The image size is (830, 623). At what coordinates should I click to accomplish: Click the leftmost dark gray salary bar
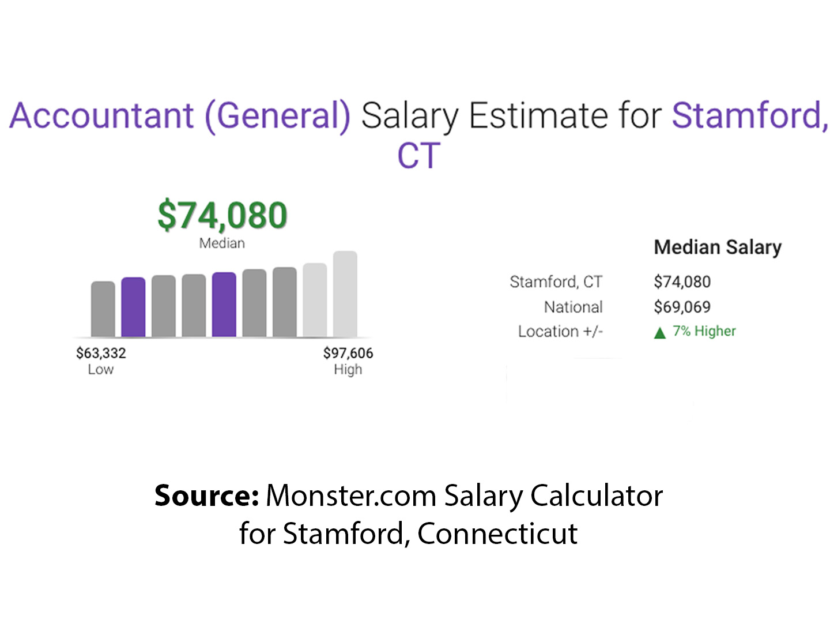coord(103,309)
